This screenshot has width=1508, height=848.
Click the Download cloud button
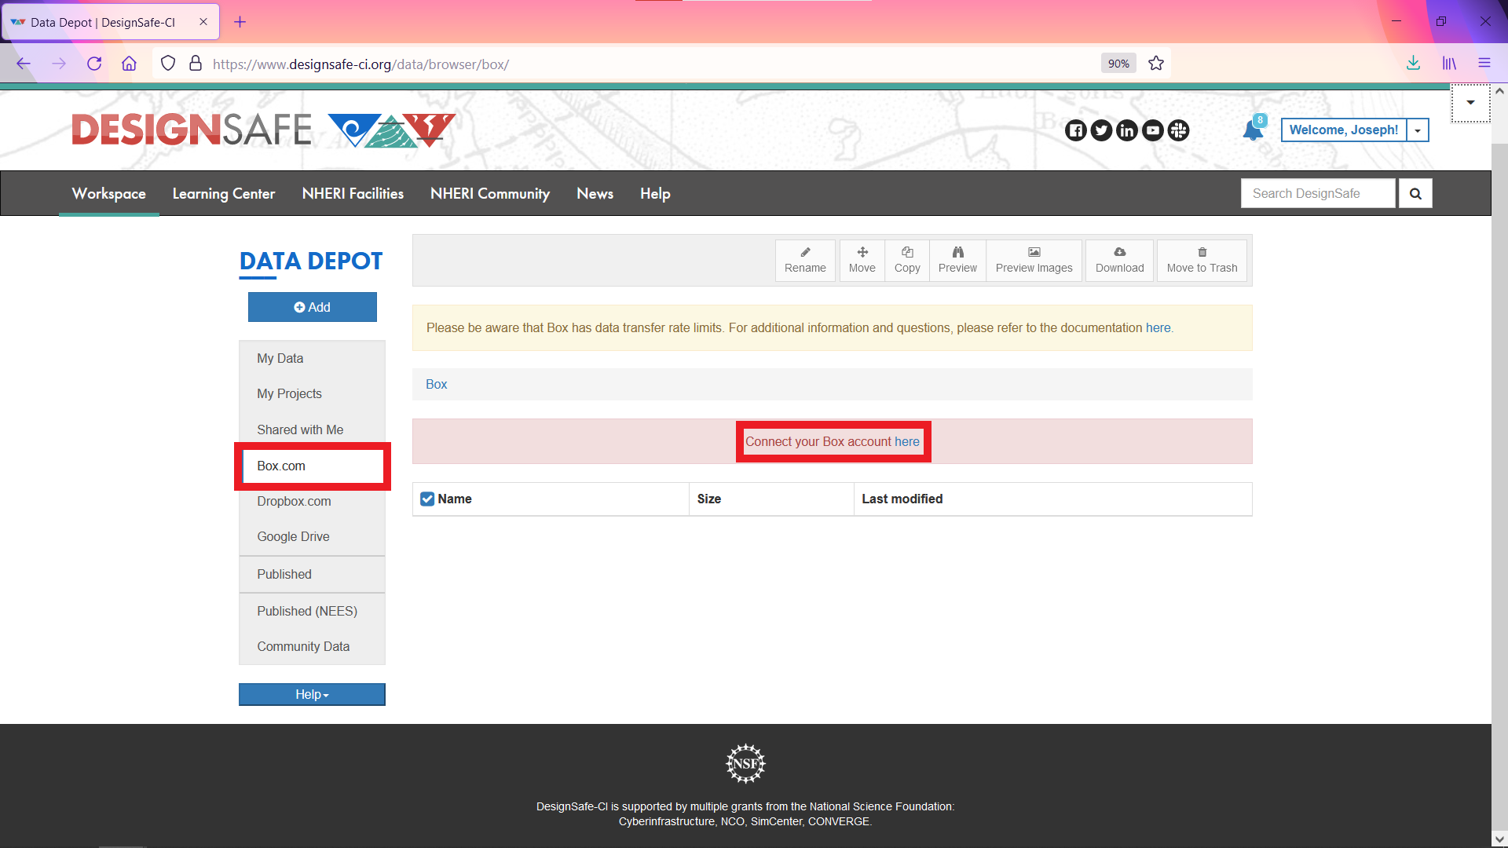(x=1119, y=260)
